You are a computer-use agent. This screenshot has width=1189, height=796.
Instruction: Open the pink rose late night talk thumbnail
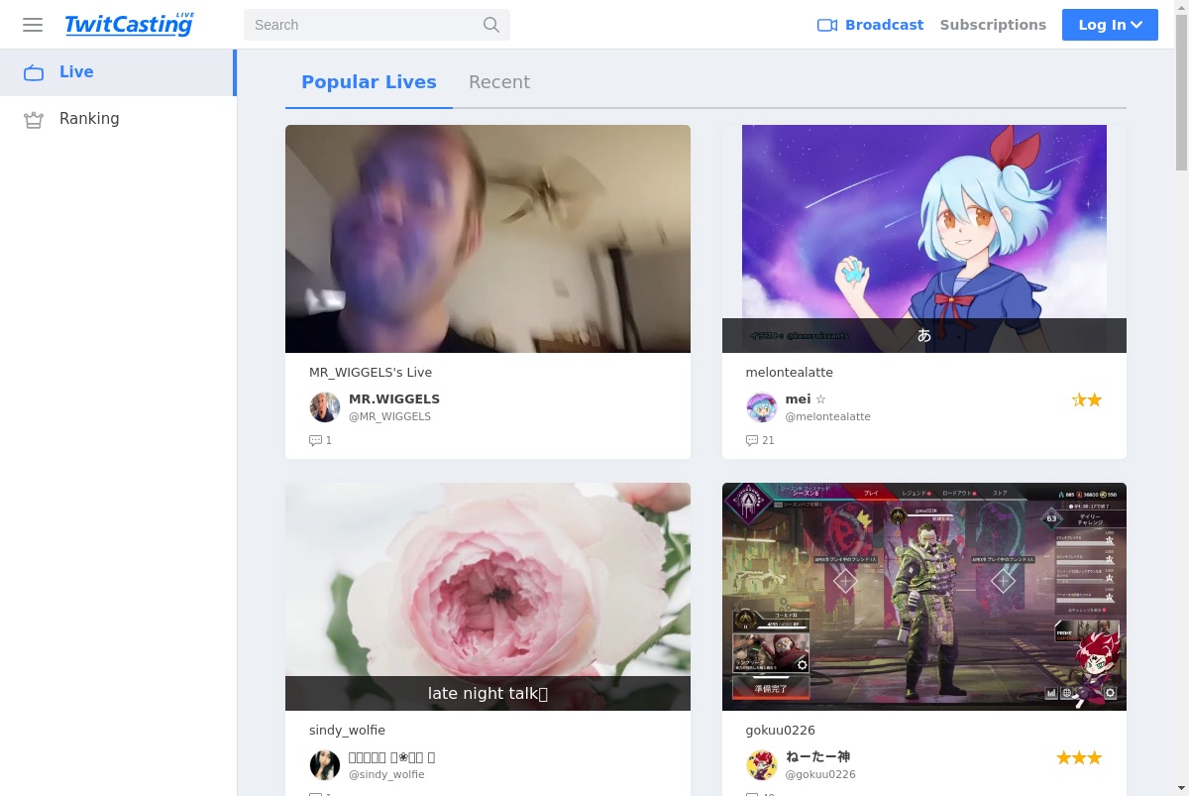tap(487, 597)
